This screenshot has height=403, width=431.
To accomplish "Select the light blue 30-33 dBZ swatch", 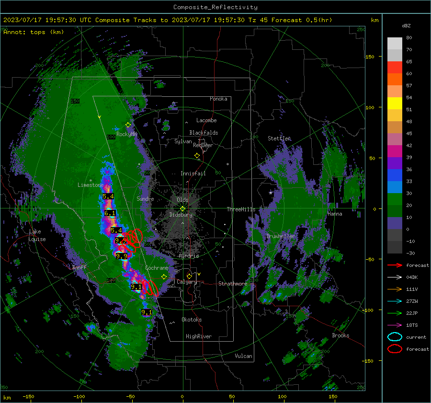I will [395, 187].
